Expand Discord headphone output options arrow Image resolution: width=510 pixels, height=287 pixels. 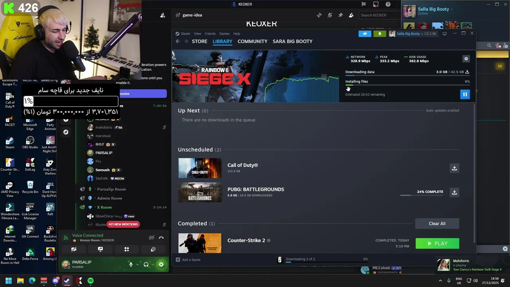(x=153, y=264)
